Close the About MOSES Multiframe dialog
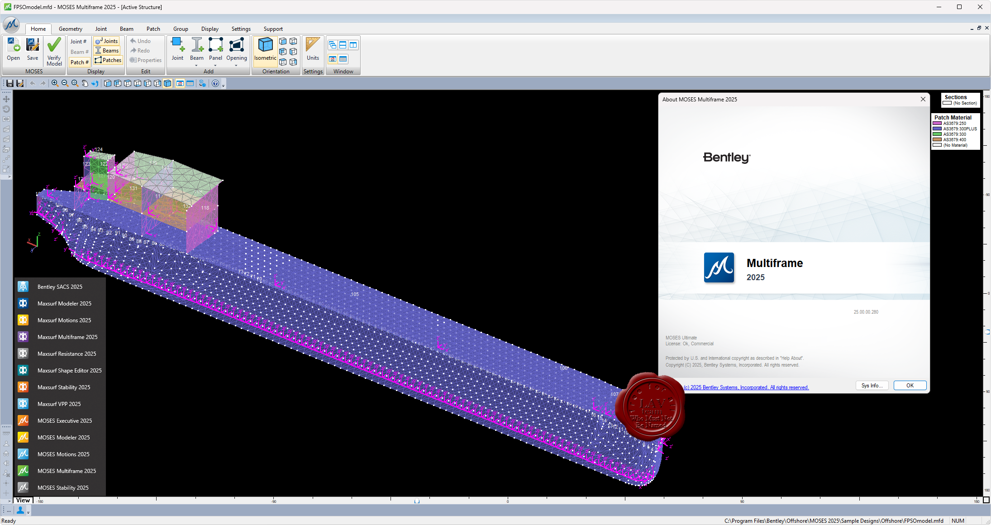 923,99
